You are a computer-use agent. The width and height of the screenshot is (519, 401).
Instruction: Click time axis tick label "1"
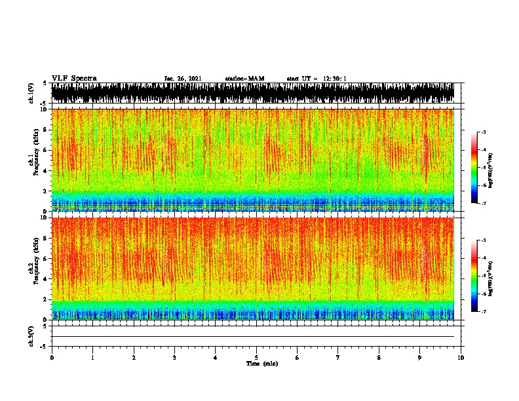pos(92,358)
